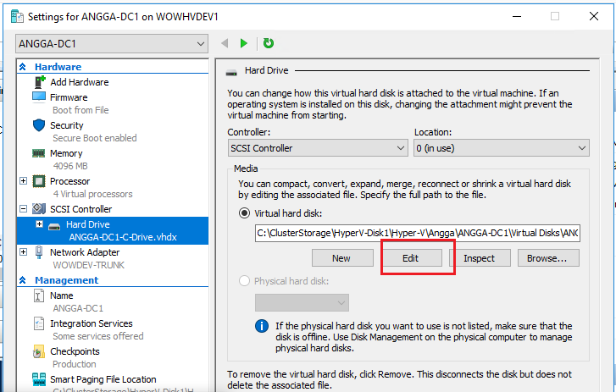This screenshot has width=616, height=392.
Task: Click the 'Secure Boot enabled' text
Action: click(x=95, y=138)
